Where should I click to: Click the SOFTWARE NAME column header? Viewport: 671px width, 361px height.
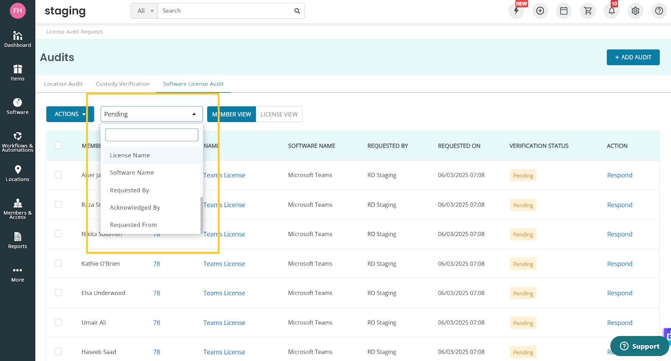[x=312, y=146]
